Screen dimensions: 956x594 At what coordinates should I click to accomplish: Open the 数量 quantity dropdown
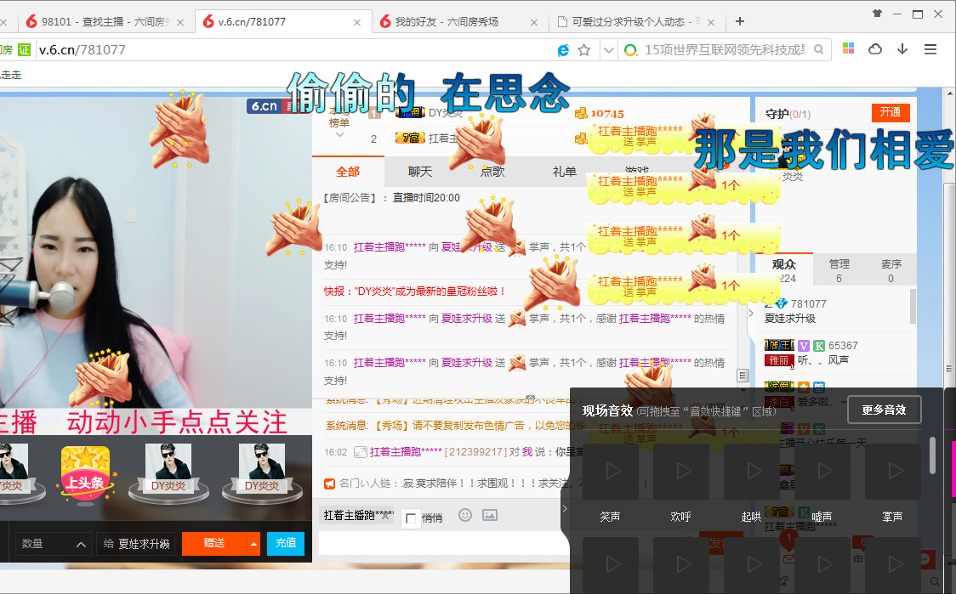[x=54, y=543]
